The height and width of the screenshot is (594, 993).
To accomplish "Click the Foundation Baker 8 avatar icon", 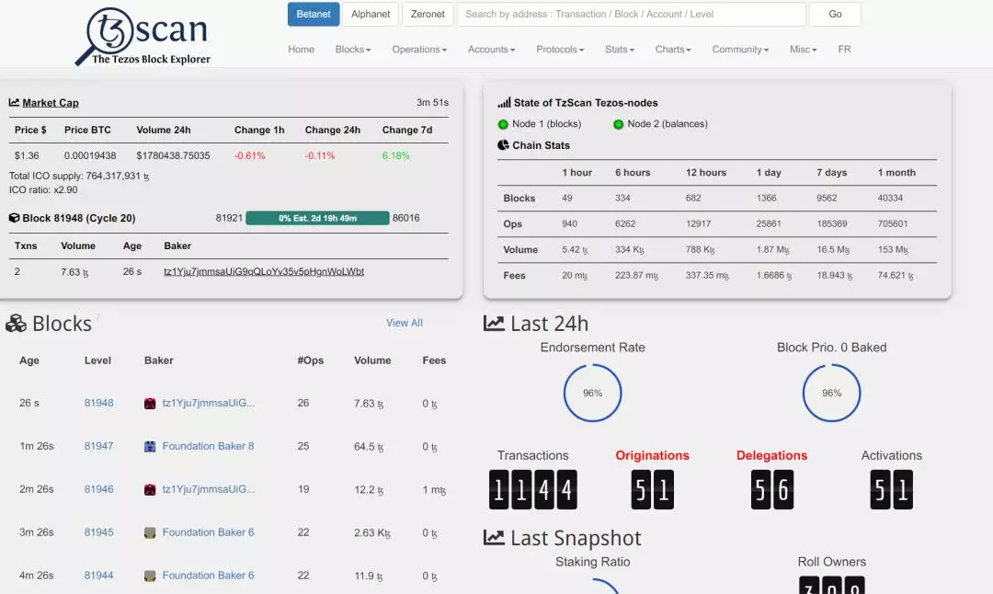I will pos(150,447).
